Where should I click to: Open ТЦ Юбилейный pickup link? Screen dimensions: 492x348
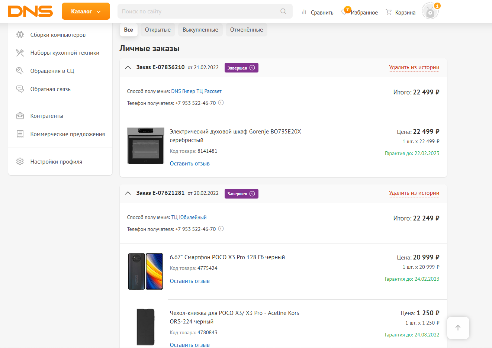189,217
